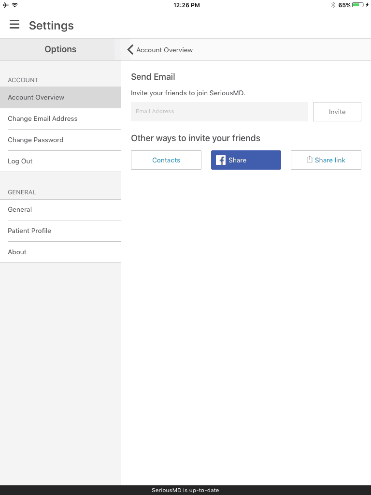Tap the 65% battery percentage
The height and width of the screenshot is (495, 371).
pyautogui.click(x=344, y=5)
